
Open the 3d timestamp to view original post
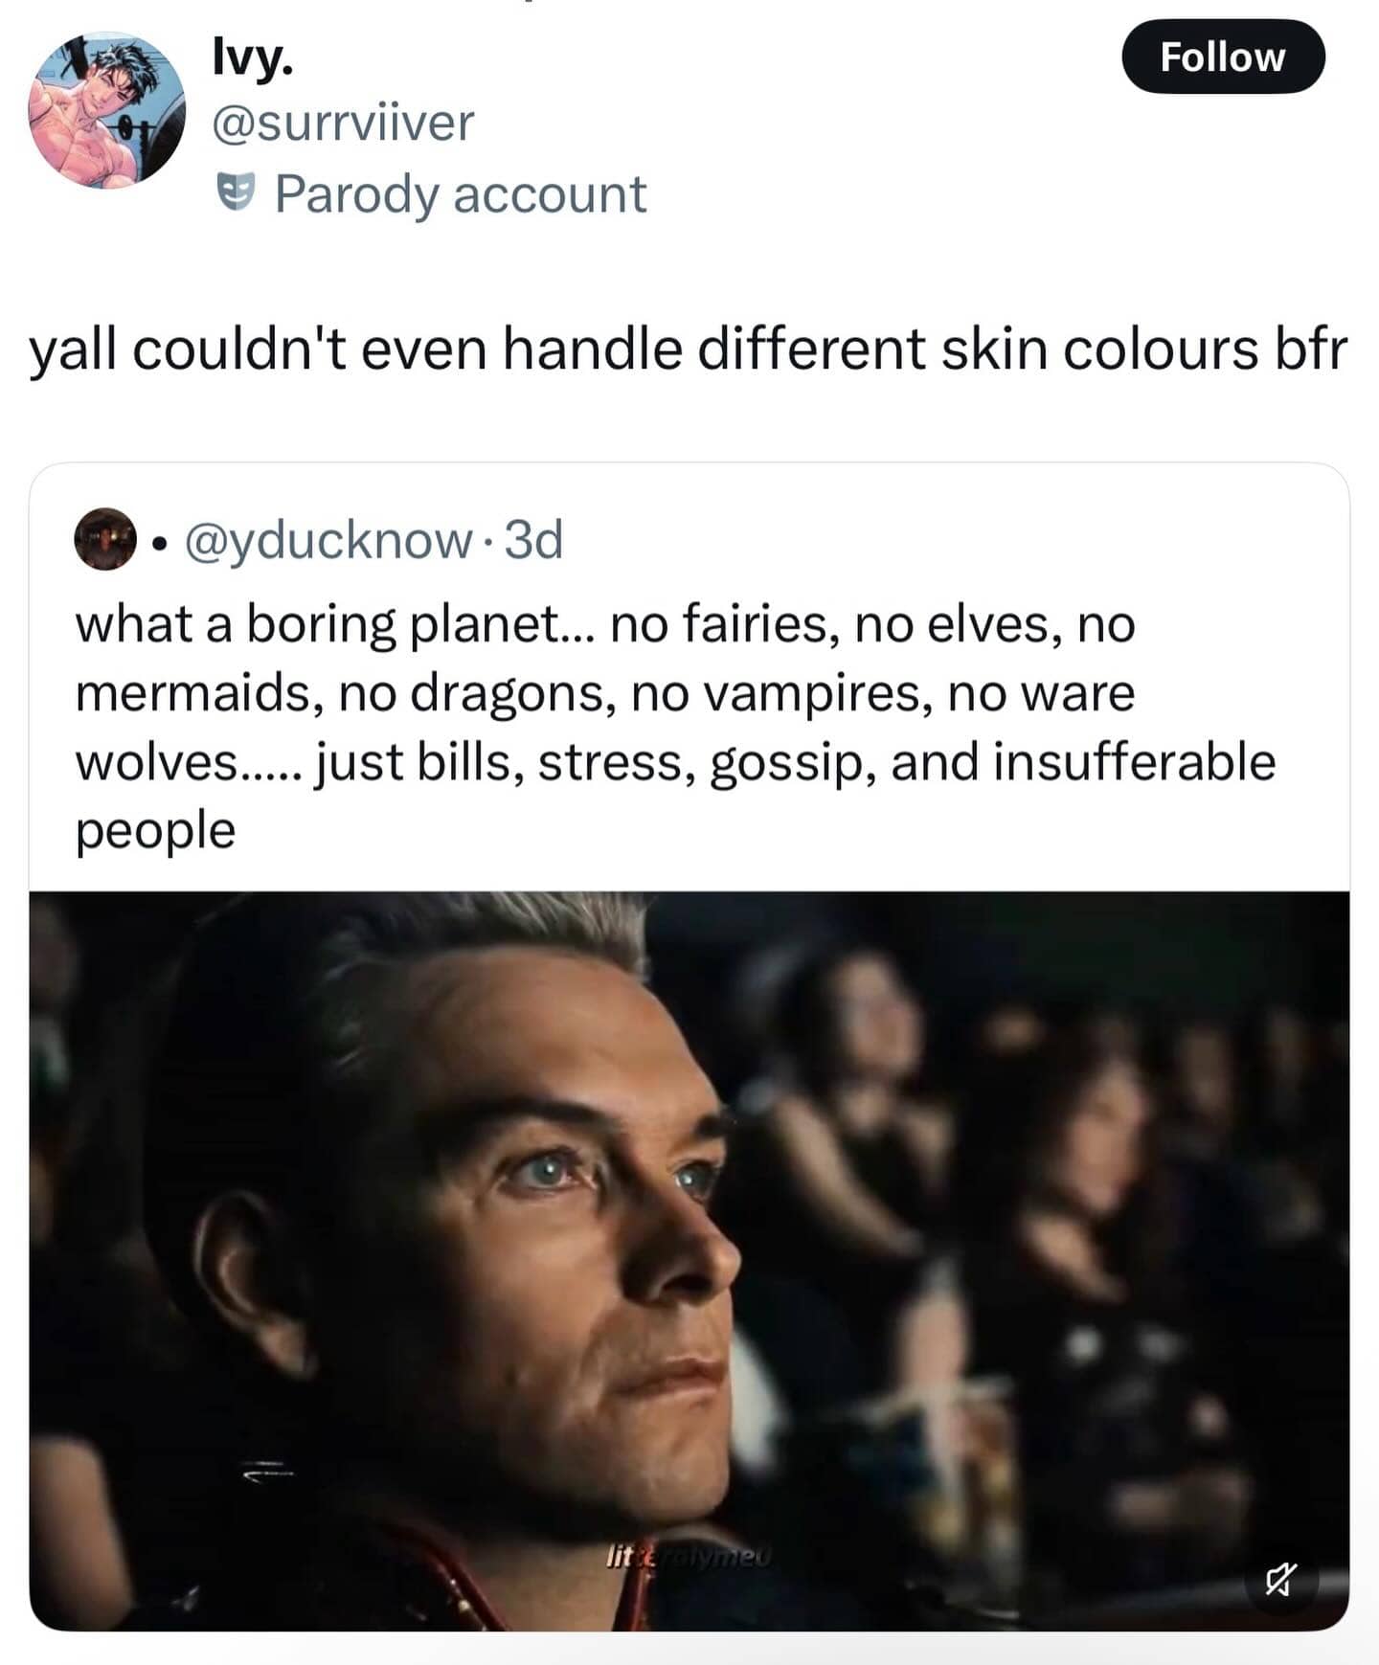532,541
